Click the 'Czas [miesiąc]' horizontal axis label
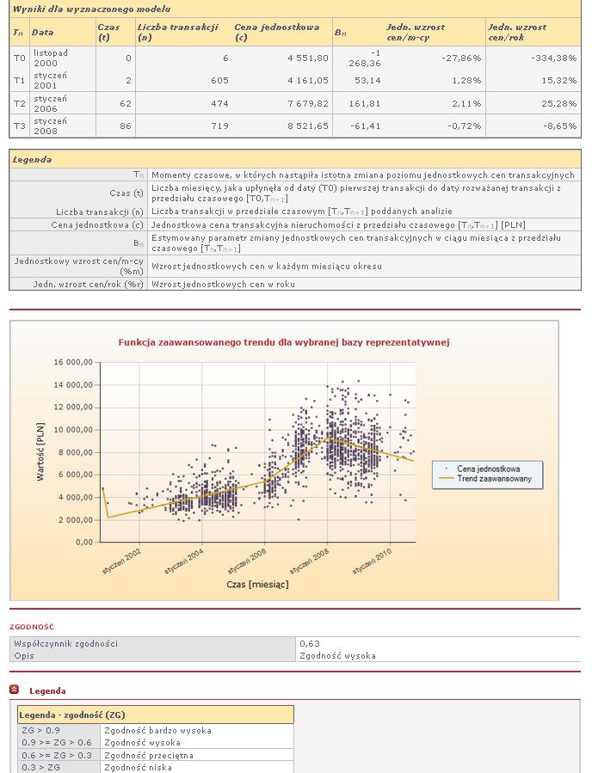Viewport: 592px width, 773px height. click(x=257, y=584)
